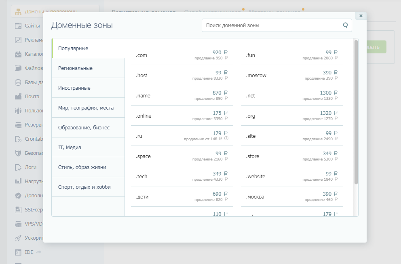Switch to the Региональные category tab

[x=88, y=68]
